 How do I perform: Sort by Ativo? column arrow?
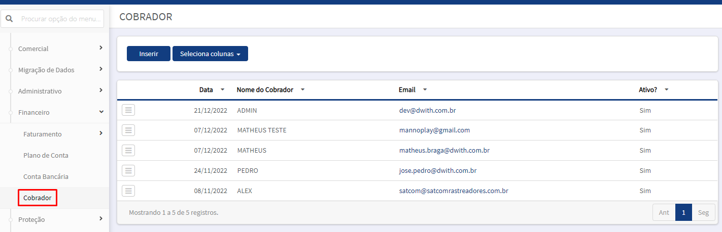pos(666,89)
